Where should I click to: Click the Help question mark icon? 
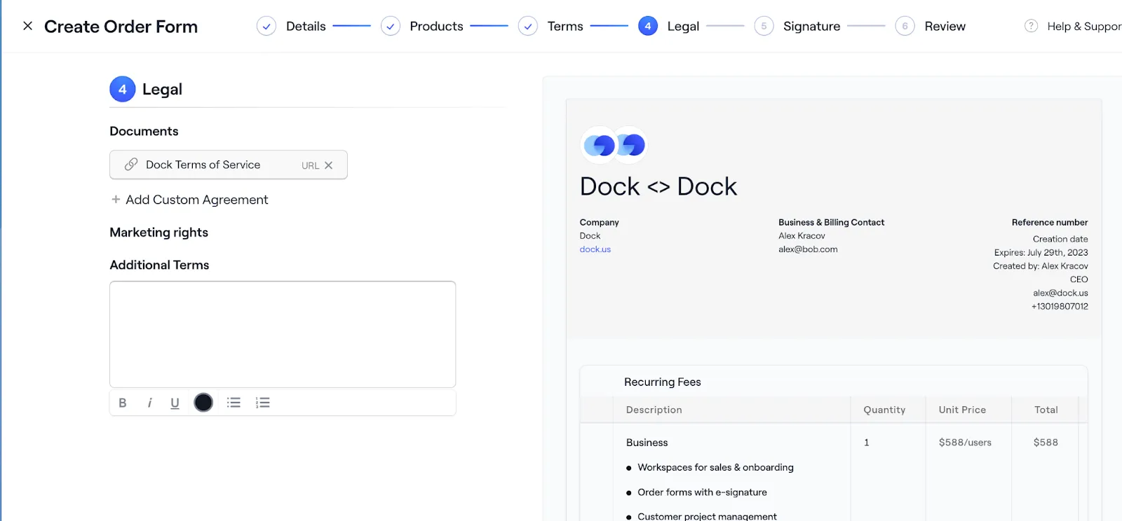coord(1031,26)
